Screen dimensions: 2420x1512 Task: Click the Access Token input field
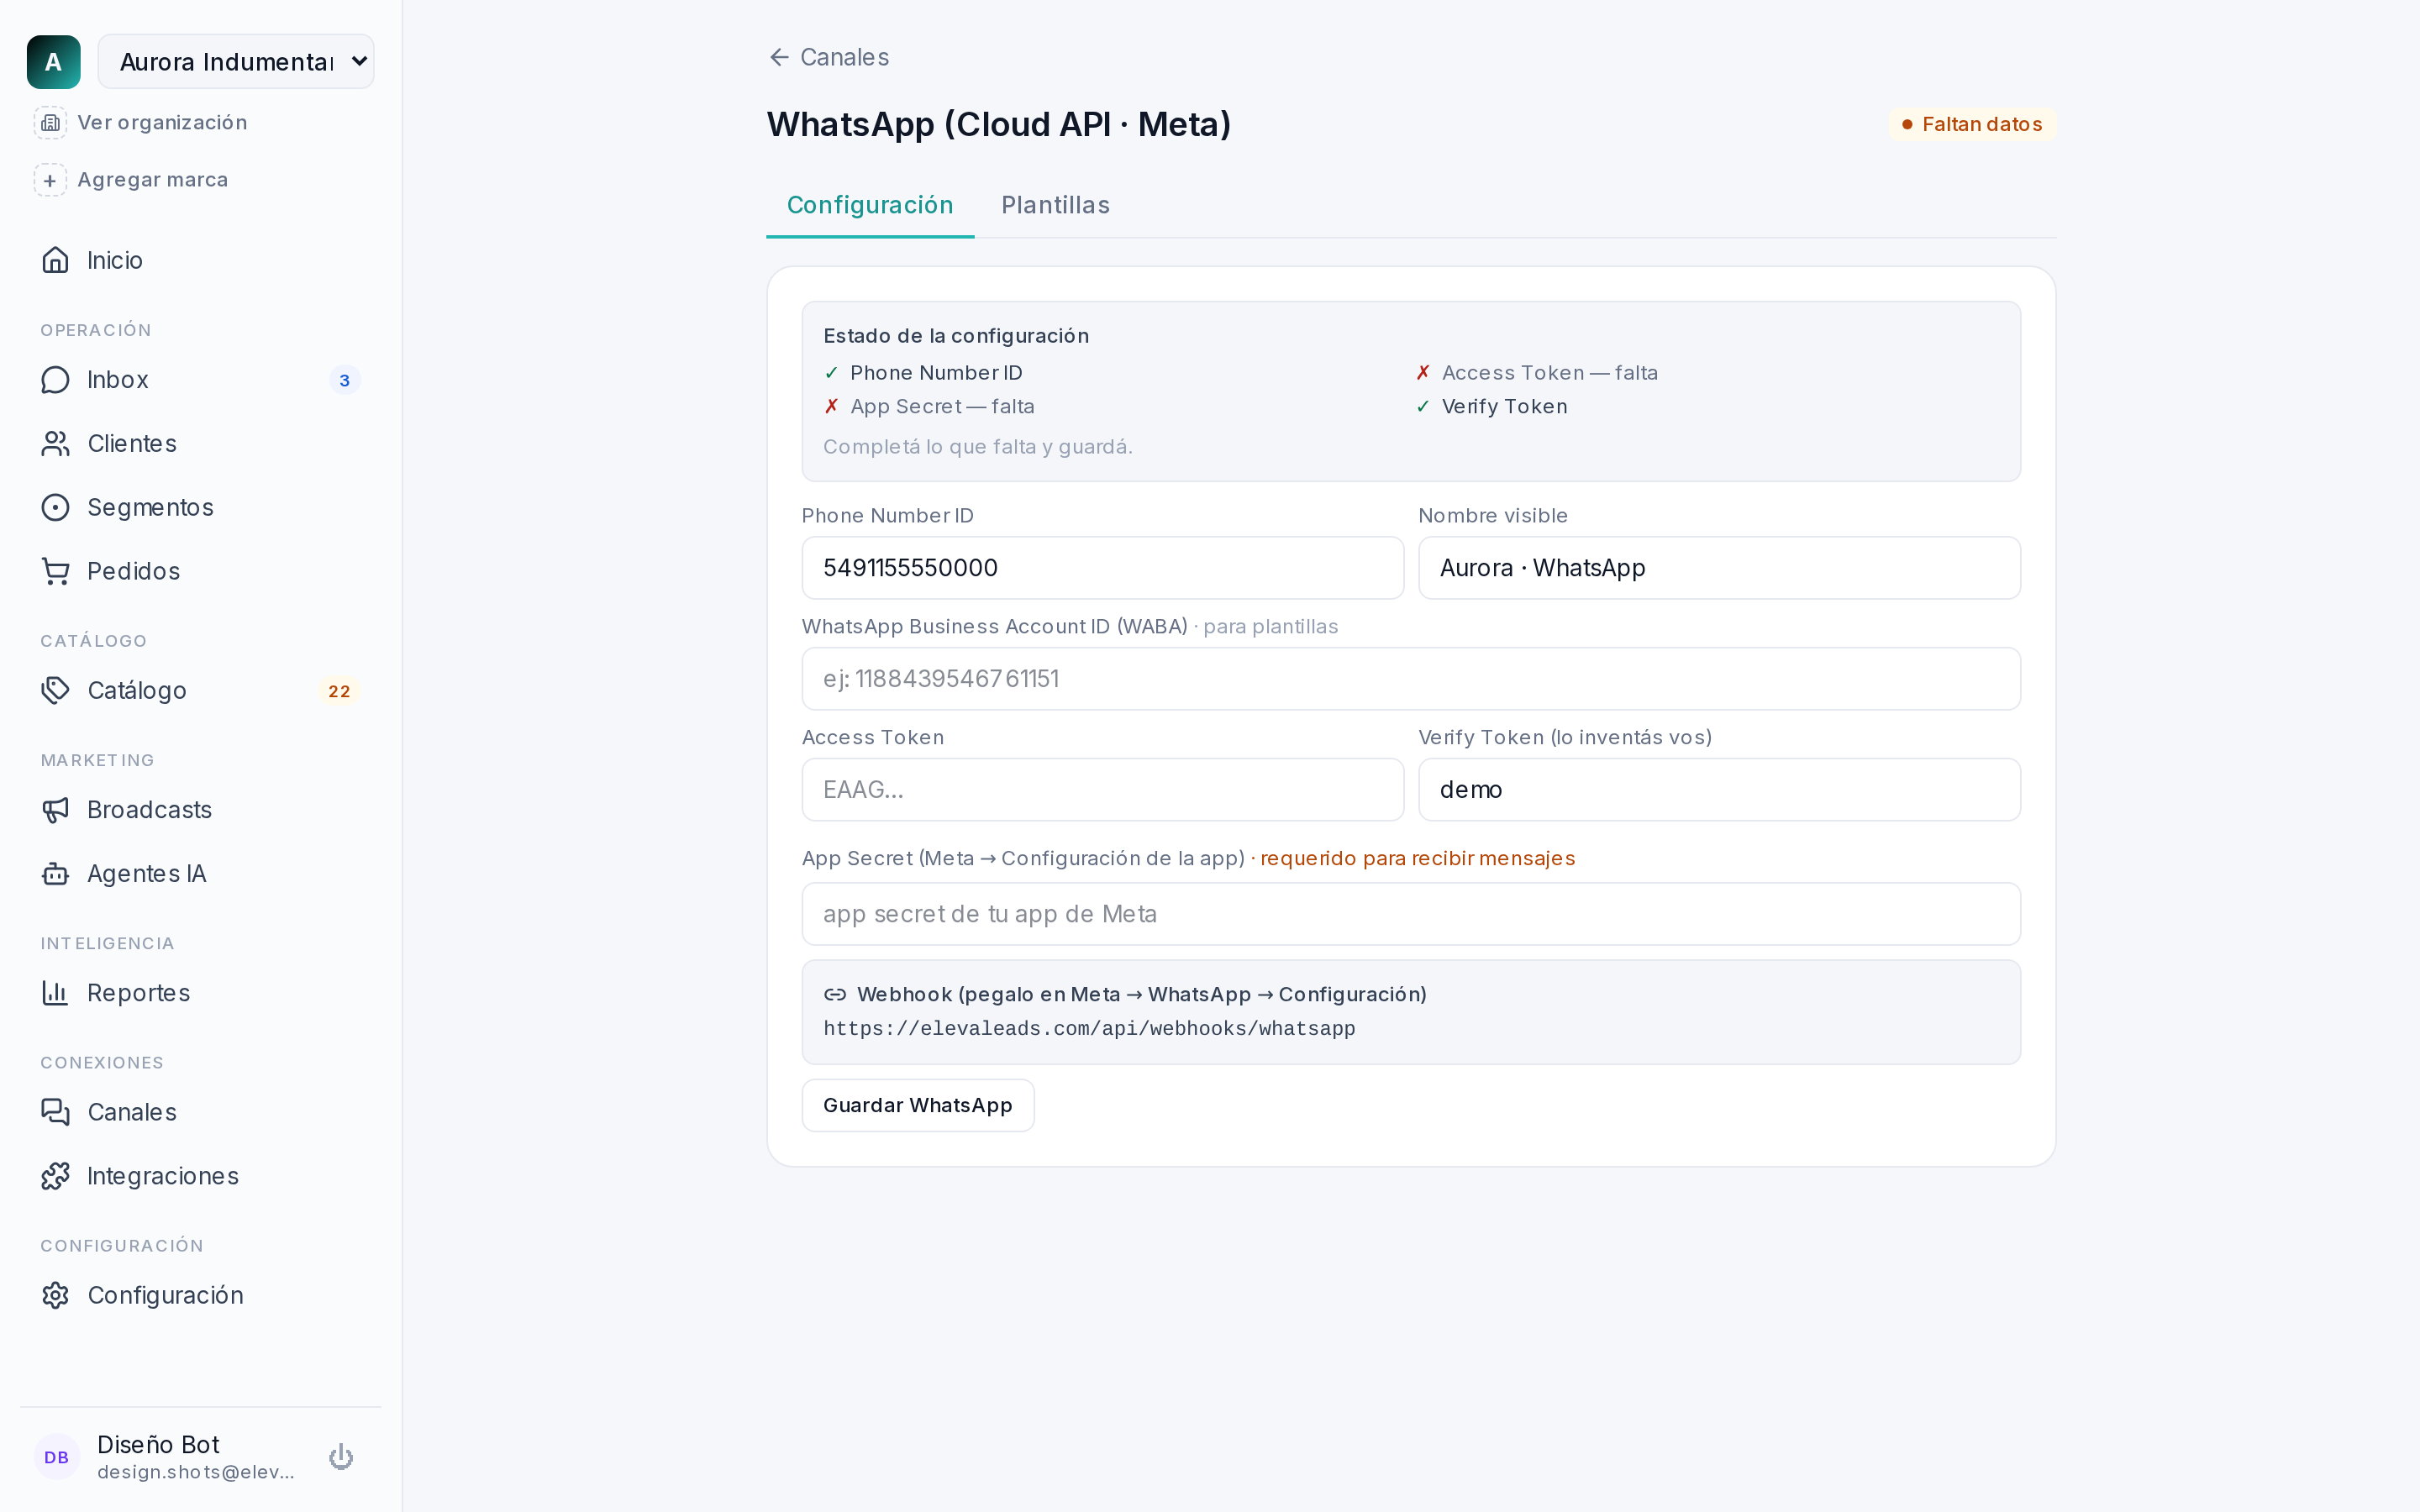pos(1103,790)
